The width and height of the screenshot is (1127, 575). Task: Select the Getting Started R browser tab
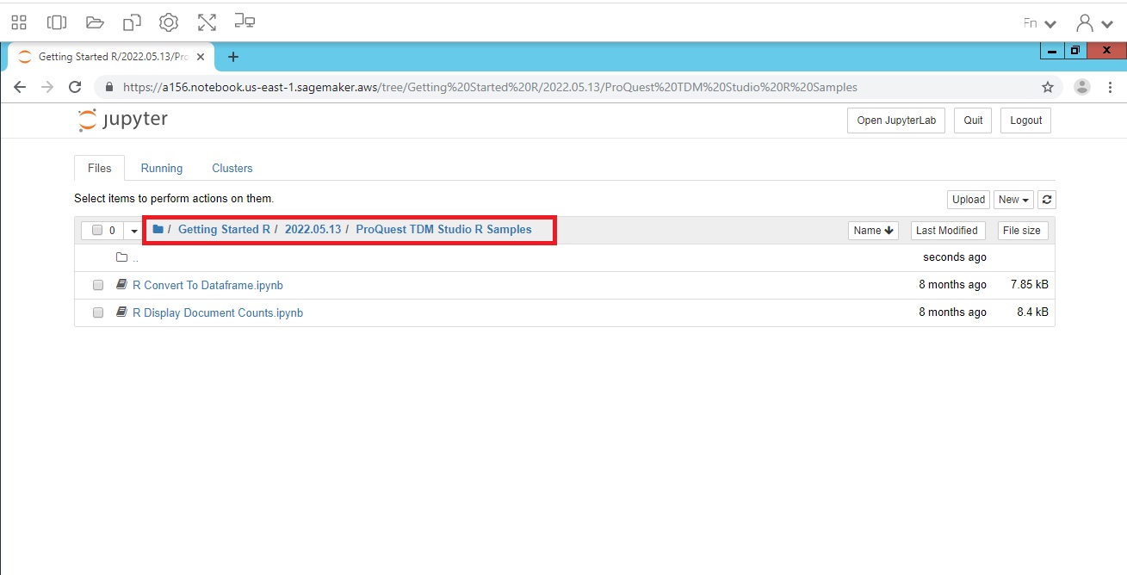tap(110, 57)
